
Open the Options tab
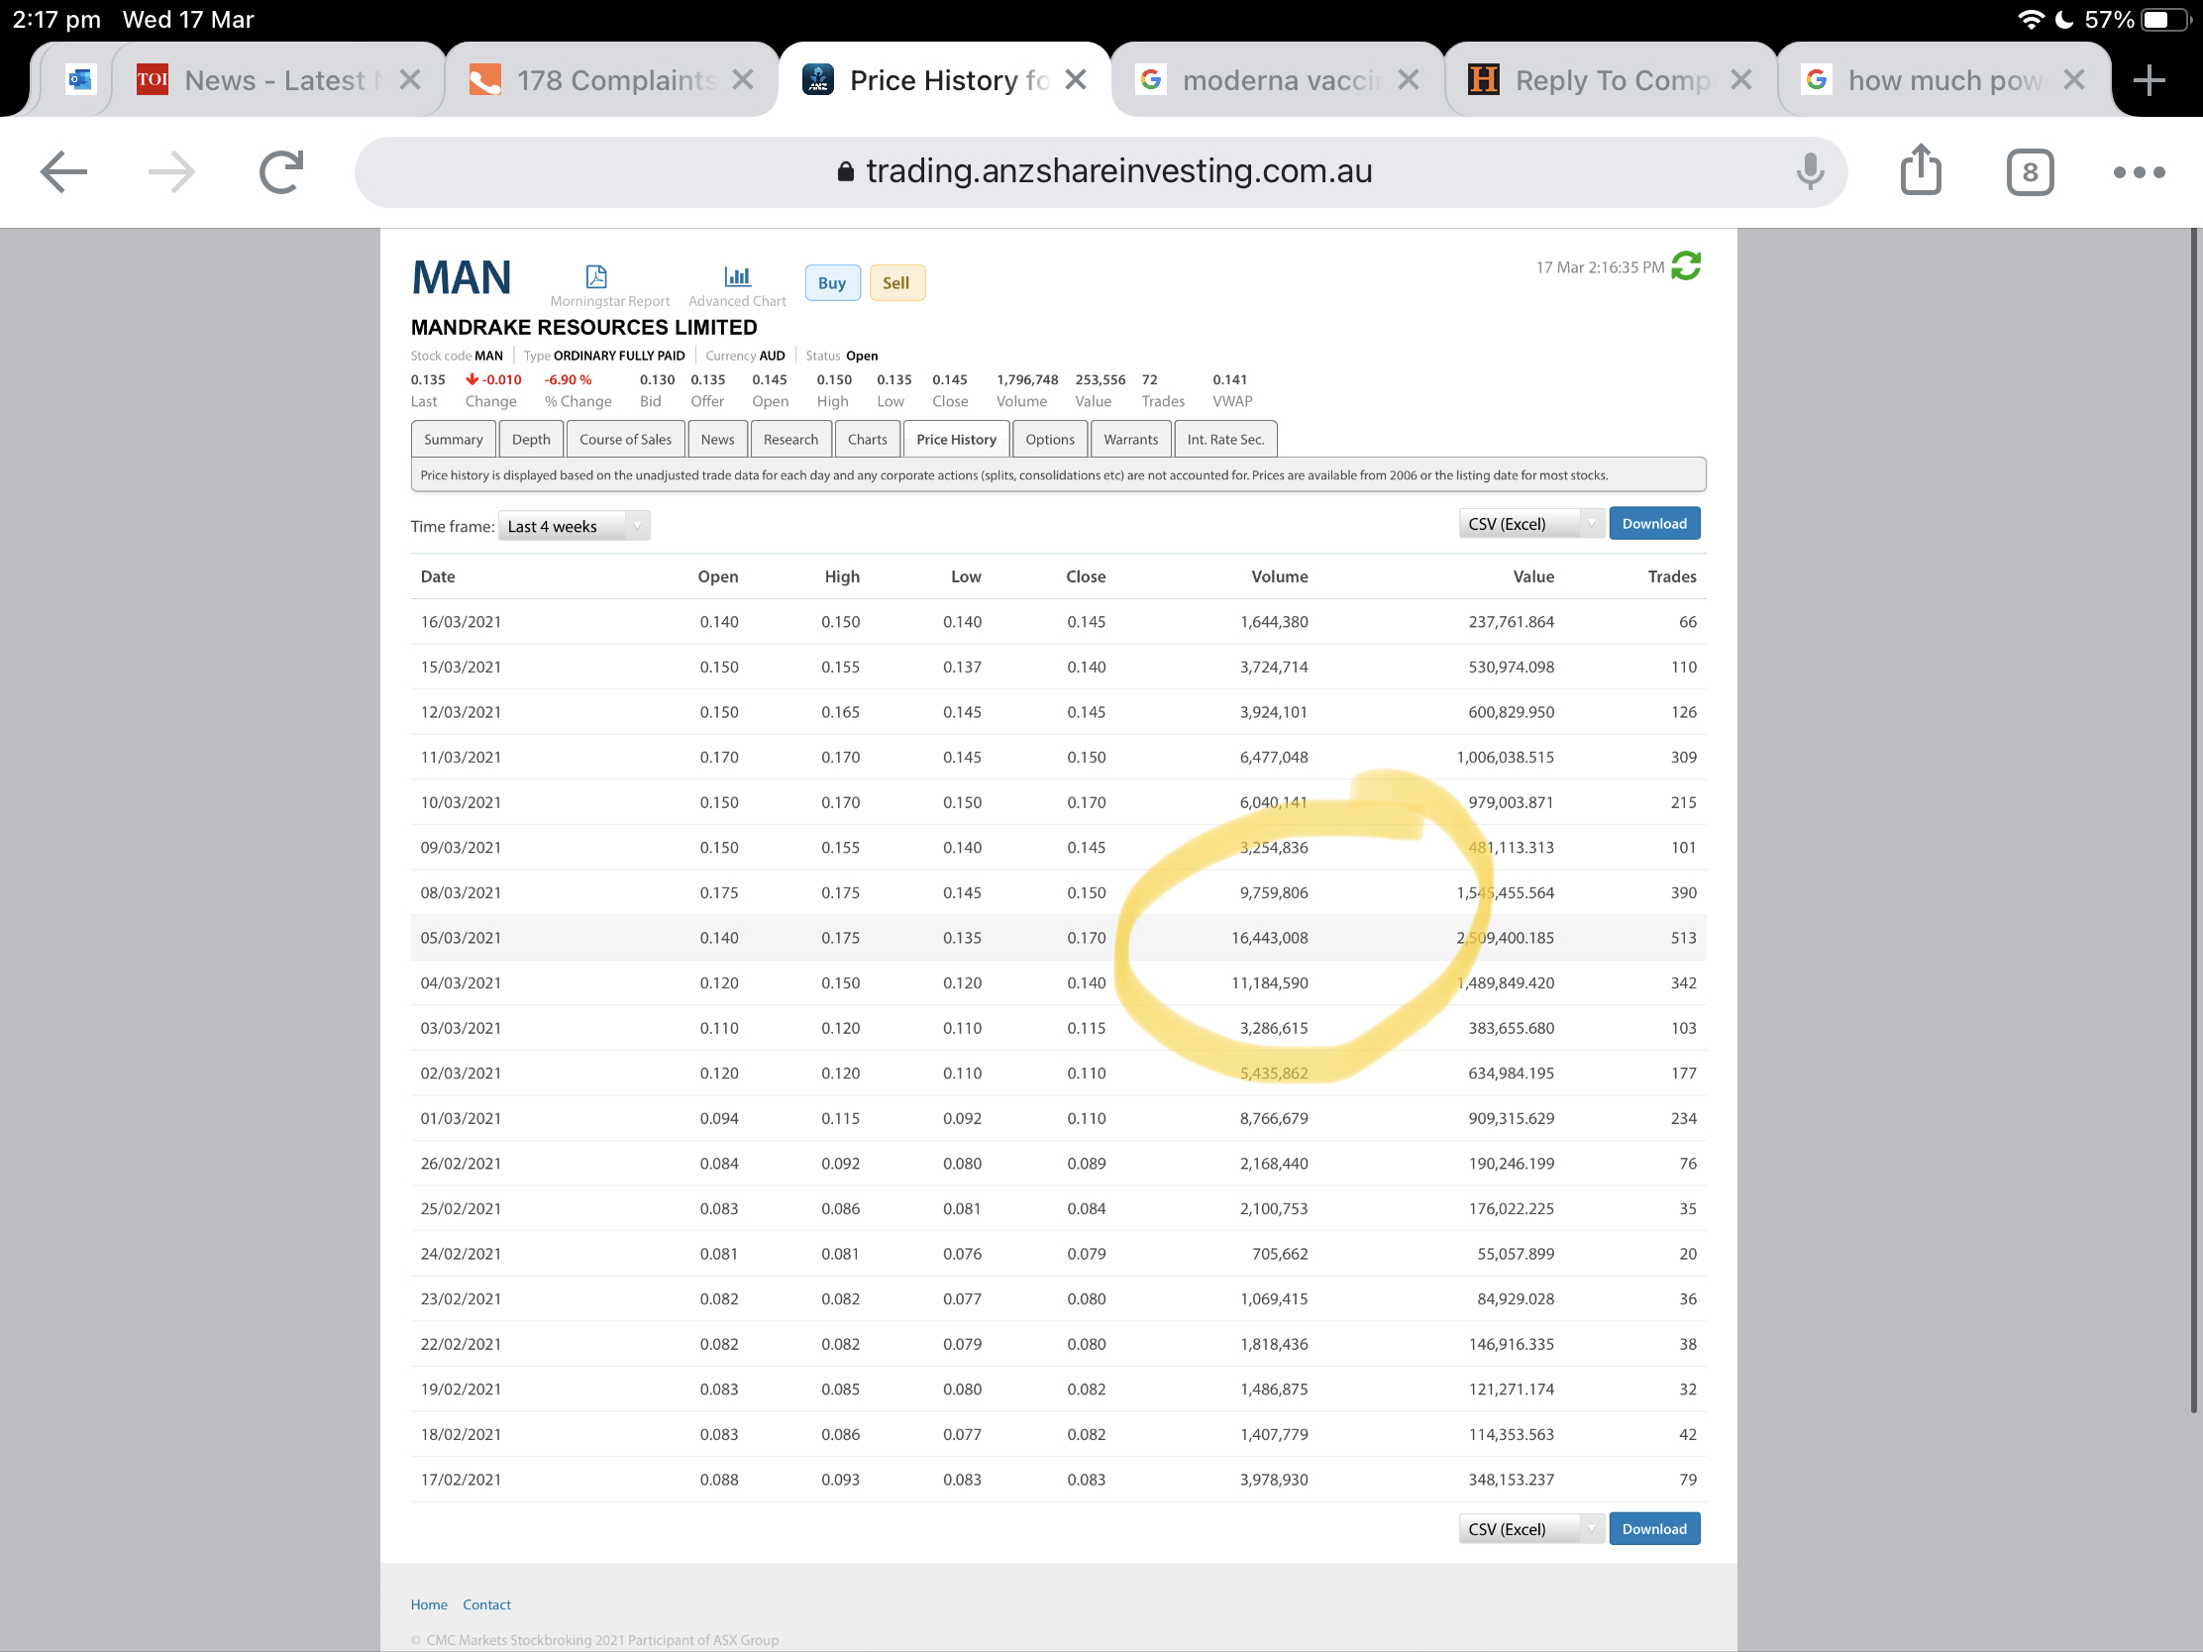pos(1050,439)
